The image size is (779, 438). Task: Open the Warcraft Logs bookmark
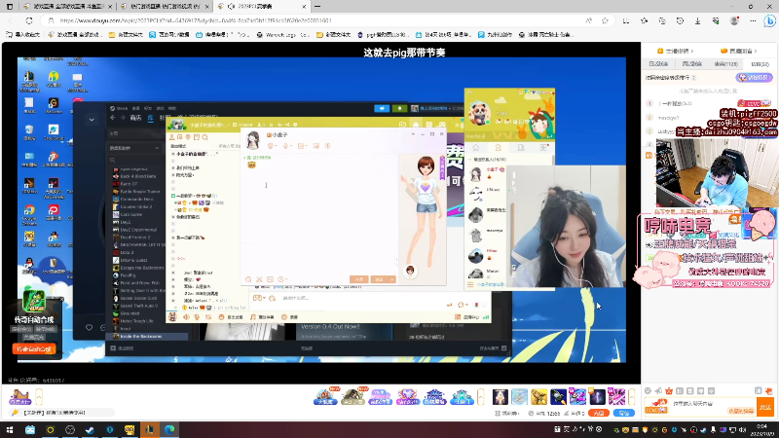[283, 35]
